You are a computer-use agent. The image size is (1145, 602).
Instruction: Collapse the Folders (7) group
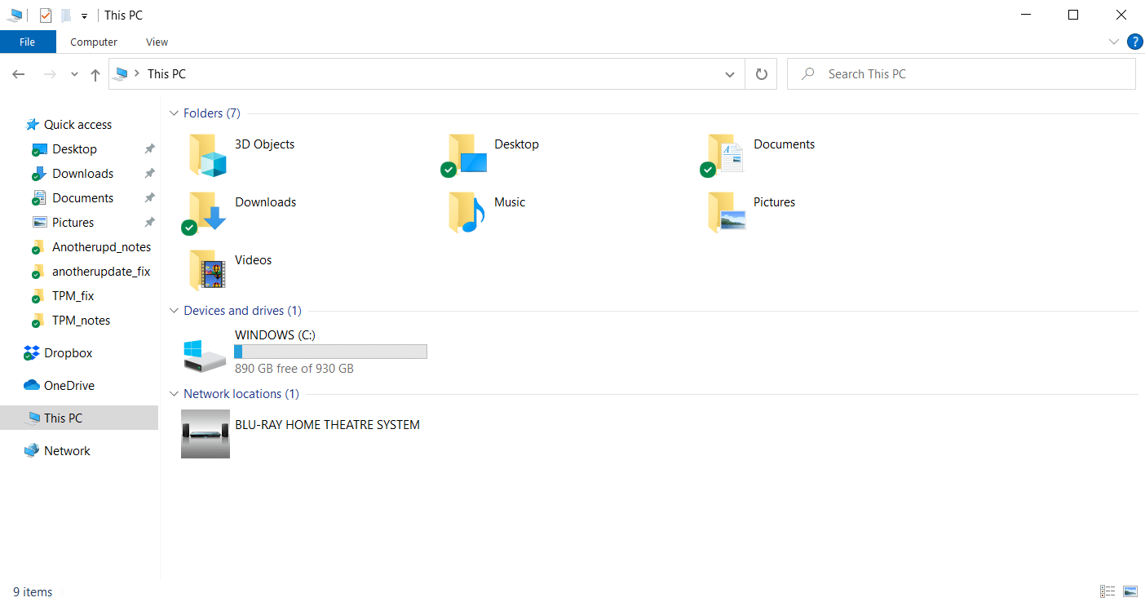174,113
